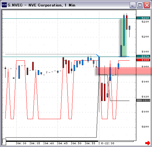Click the horizontal time scrollbar

(x=70, y=141)
